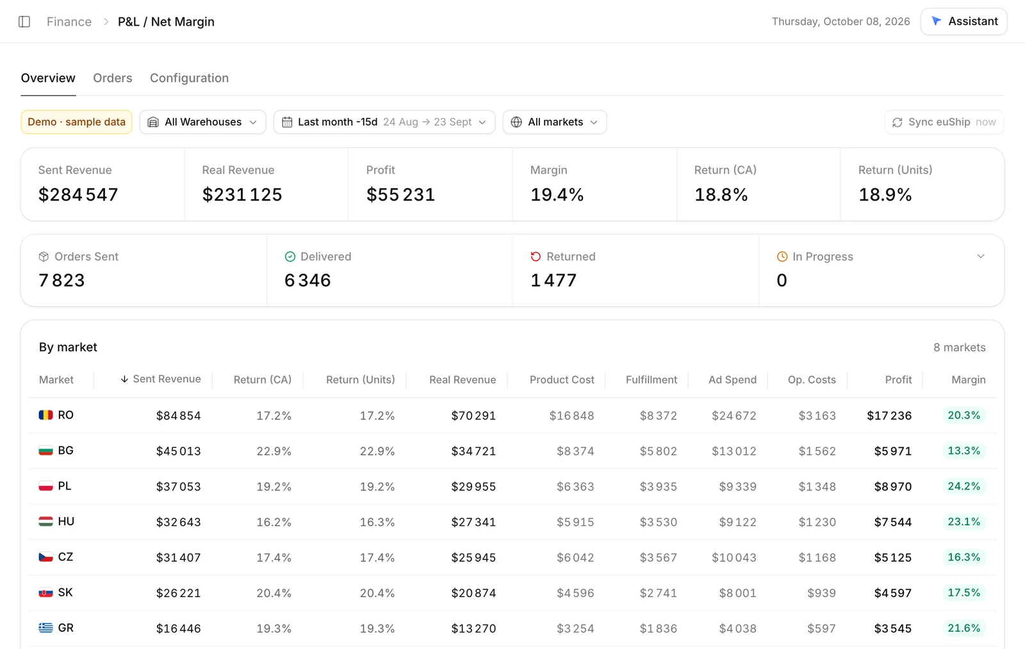Click the Margin 19.4% card
Viewport: 1025px width, 649px height.
point(594,185)
